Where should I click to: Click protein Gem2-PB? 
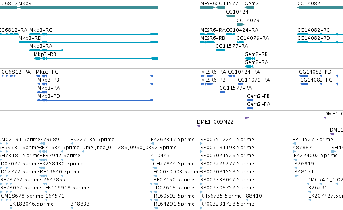(250, 100)
